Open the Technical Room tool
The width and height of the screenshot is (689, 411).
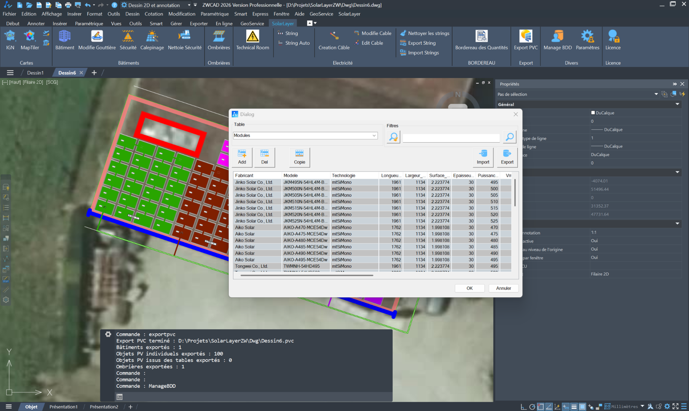tap(252, 40)
